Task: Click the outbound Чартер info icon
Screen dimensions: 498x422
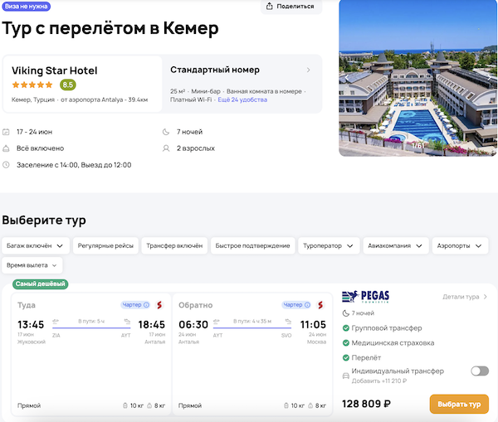Action: pyautogui.click(x=146, y=305)
